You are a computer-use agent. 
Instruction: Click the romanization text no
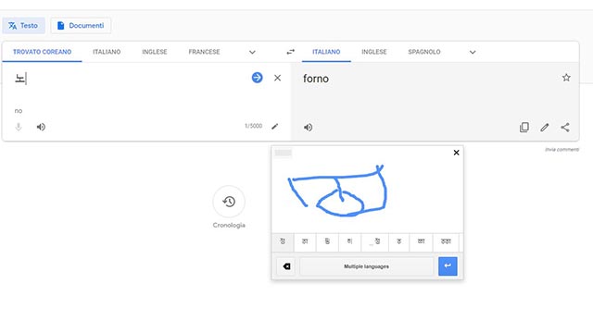coord(19,111)
